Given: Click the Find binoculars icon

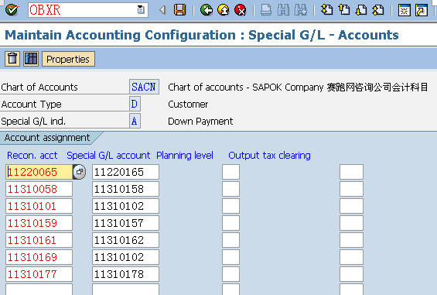Looking at the screenshot, I should tap(283, 10).
